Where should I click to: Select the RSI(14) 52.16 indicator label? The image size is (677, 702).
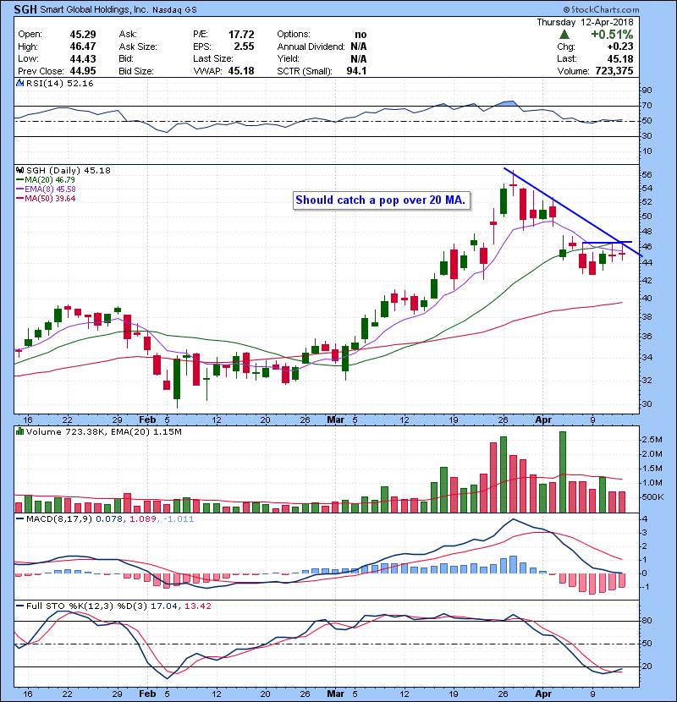click(59, 83)
